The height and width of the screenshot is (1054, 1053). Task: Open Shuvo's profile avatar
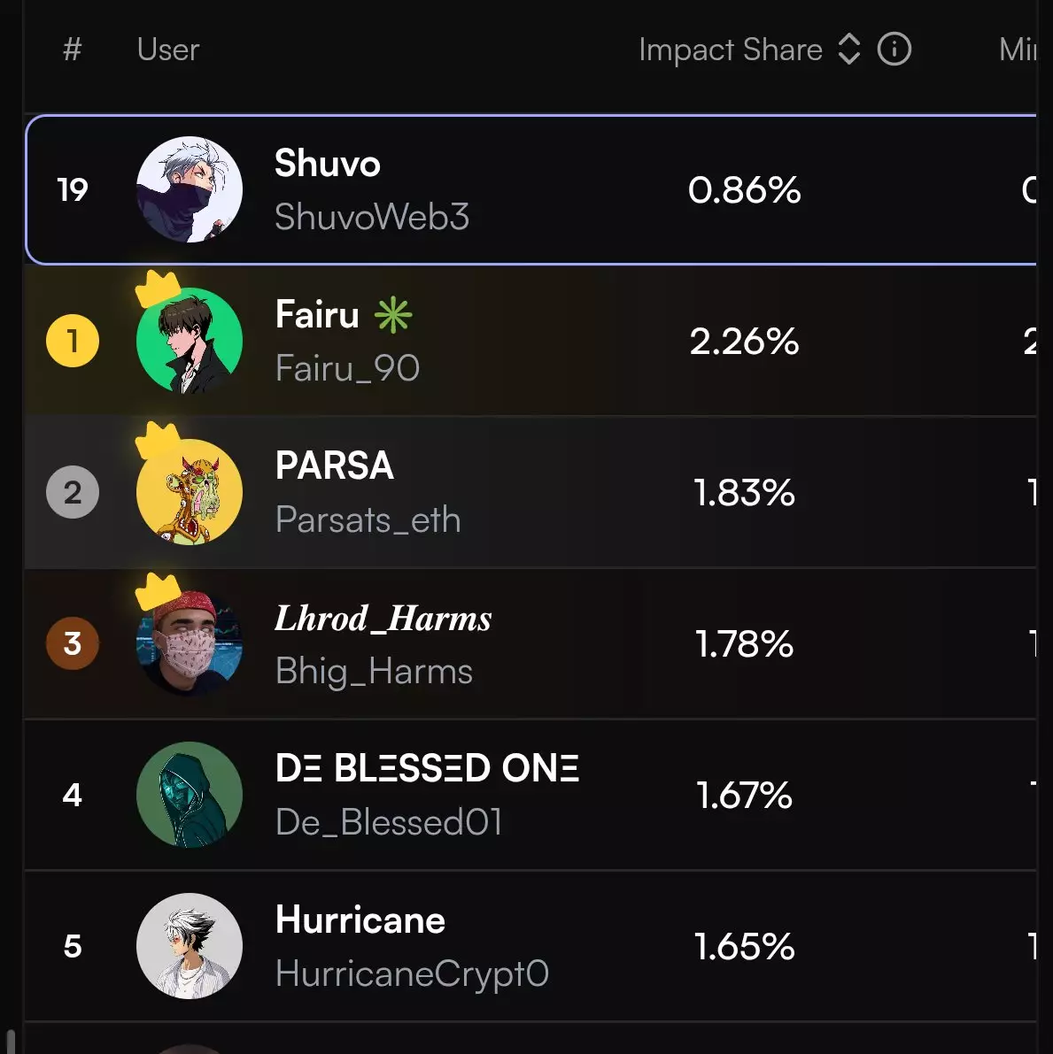pyautogui.click(x=190, y=189)
